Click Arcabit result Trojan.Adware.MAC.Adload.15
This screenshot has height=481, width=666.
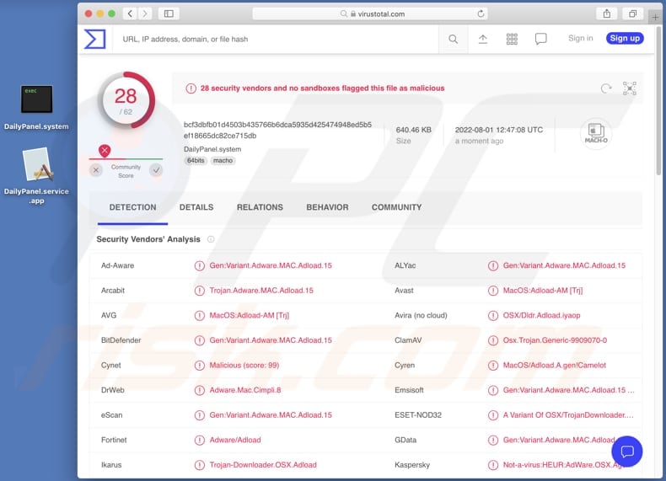tap(260, 291)
